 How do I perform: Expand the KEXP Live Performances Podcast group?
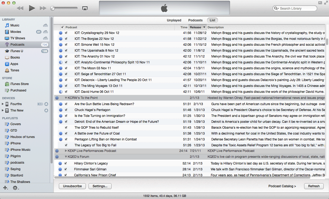tap(66, 151)
